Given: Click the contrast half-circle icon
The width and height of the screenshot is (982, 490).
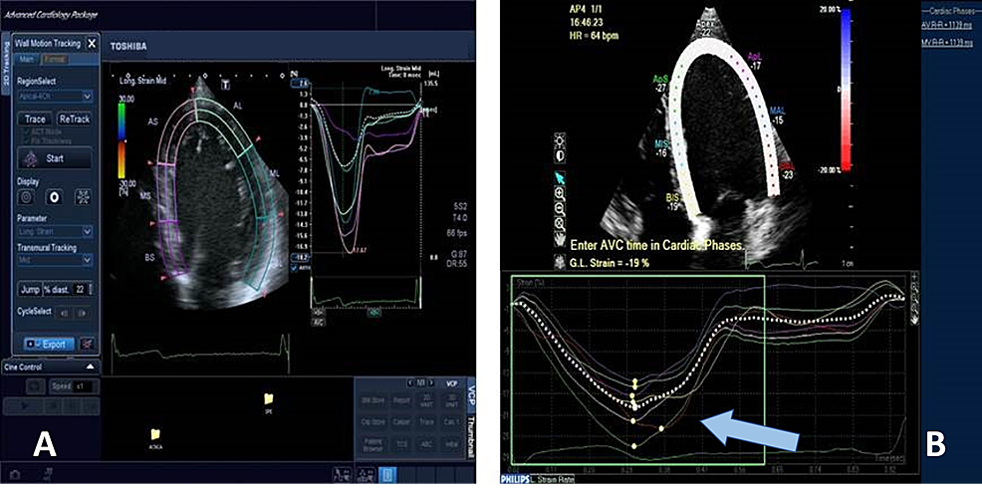Looking at the screenshot, I should pos(560,154).
